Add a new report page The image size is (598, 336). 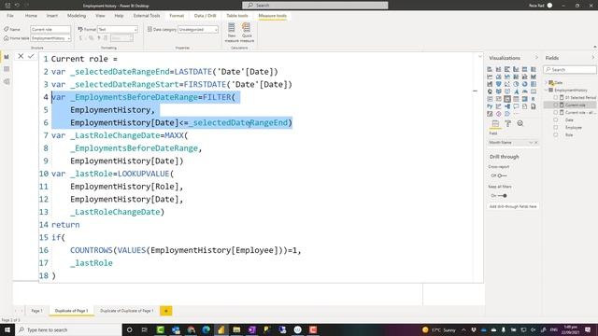(166, 311)
